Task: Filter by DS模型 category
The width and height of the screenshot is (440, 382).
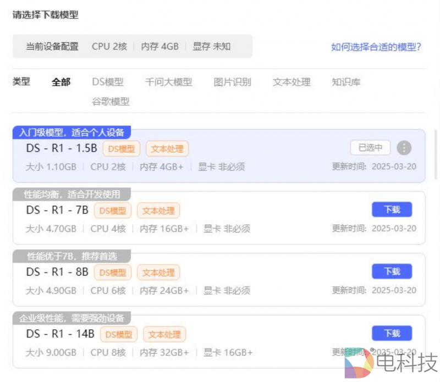Action: 108,82
